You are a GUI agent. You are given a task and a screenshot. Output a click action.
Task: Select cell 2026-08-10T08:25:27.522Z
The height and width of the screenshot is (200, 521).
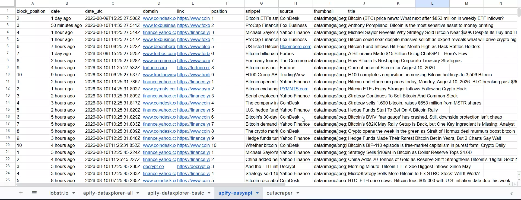[113, 46]
